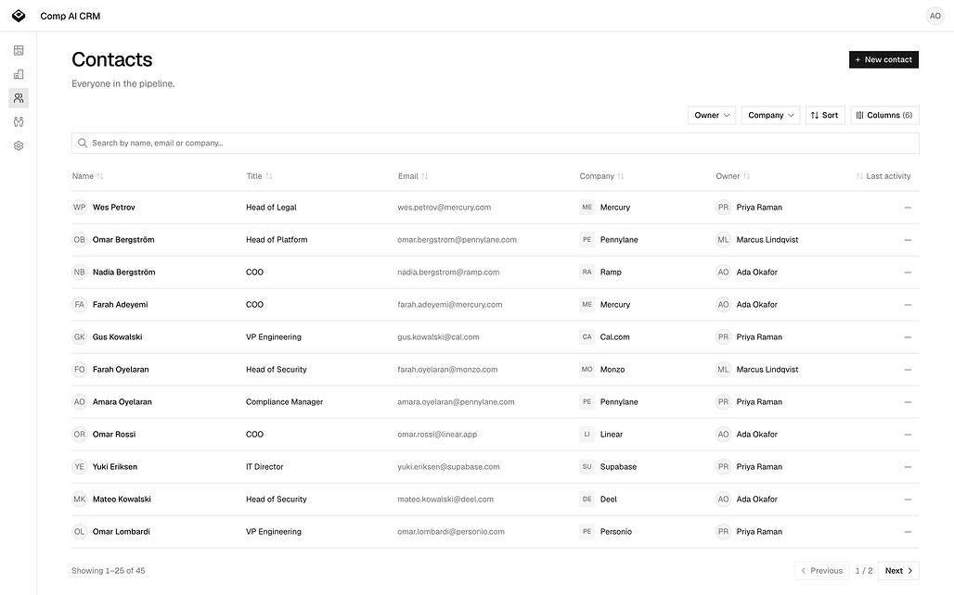Click the MK avatar for Mateo Kowalski
The height and width of the screenshot is (595, 954).
[x=80, y=499]
